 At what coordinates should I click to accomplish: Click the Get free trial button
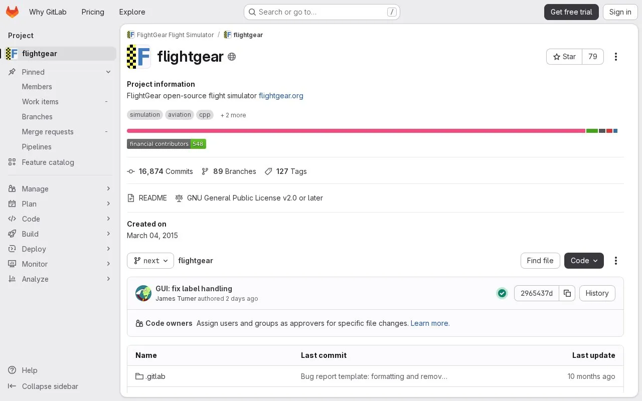pyautogui.click(x=571, y=12)
